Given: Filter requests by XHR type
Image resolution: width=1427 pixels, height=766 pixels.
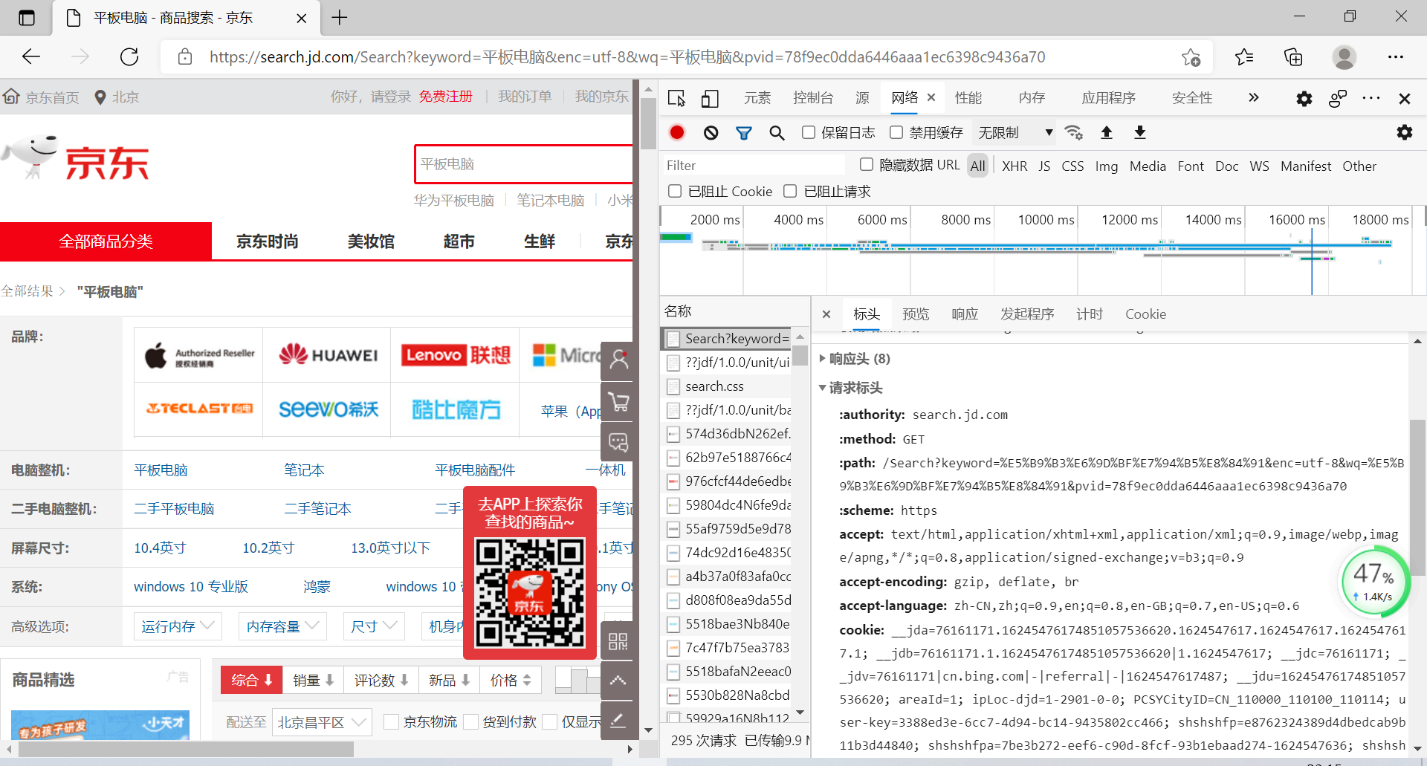Looking at the screenshot, I should click(x=1015, y=166).
